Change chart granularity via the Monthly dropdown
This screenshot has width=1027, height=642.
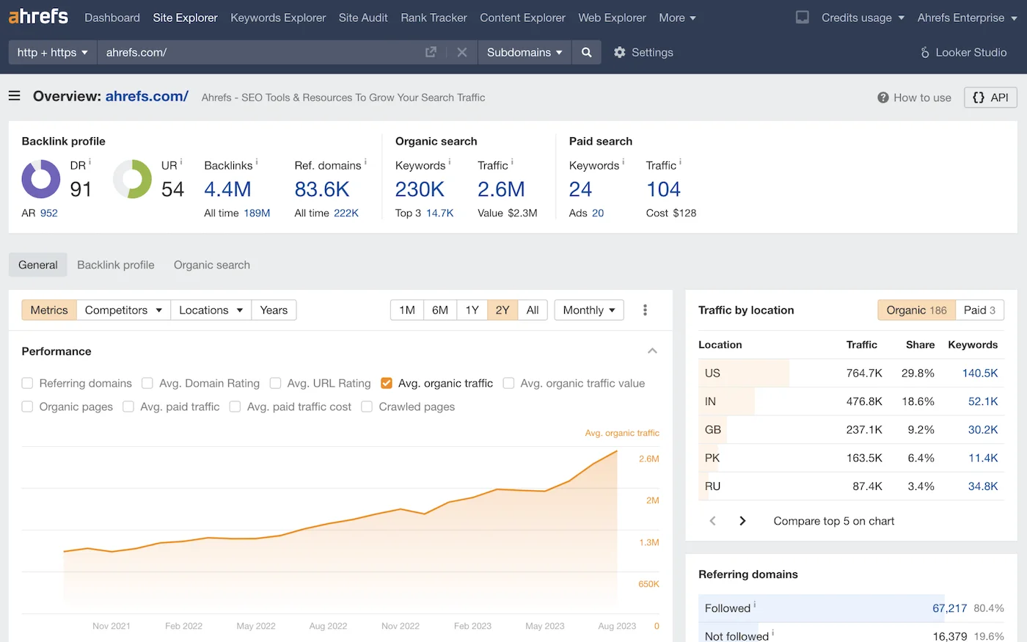(x=588, y=310)
